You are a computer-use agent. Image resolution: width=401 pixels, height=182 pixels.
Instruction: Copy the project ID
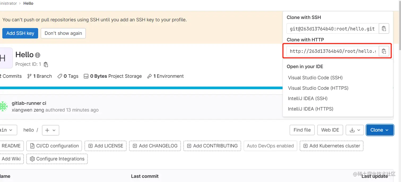point(46,64)
